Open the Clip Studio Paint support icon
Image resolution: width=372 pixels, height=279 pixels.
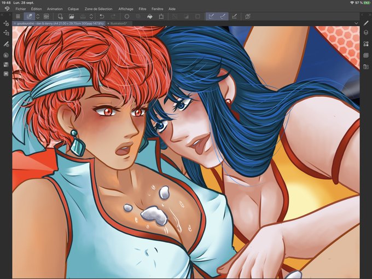pyautogui.click(x=248, y=16)
